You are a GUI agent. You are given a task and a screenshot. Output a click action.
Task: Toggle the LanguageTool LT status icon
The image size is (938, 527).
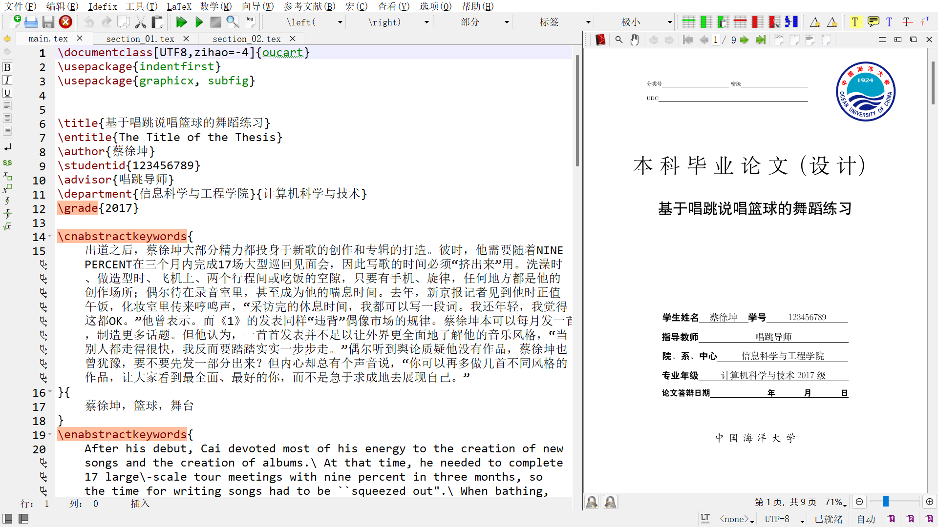pos(705,519)
